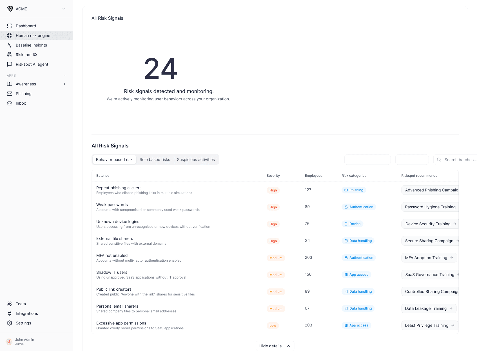Click the Baseline Insights pulse icon
The height and width of the screenshot is (351, 477).
10,45
